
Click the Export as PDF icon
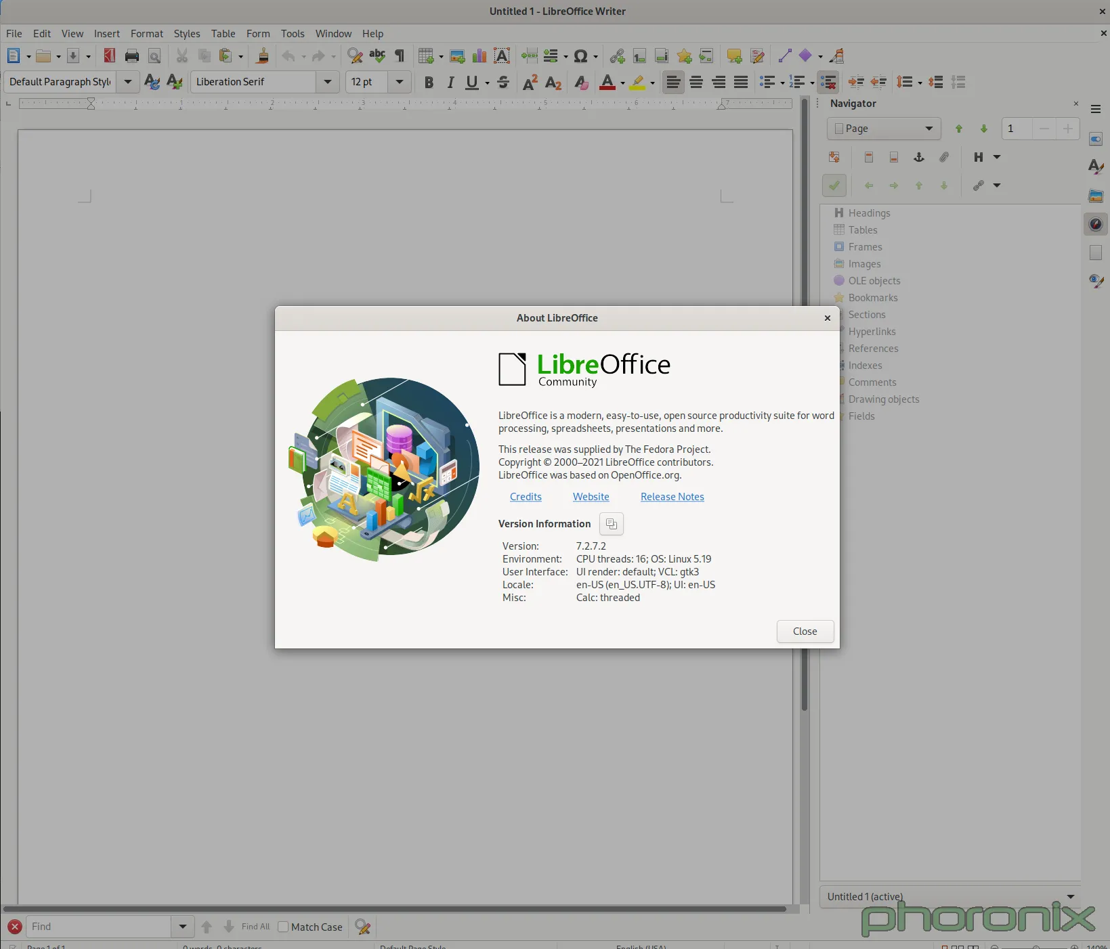click(x=109, y=56)
